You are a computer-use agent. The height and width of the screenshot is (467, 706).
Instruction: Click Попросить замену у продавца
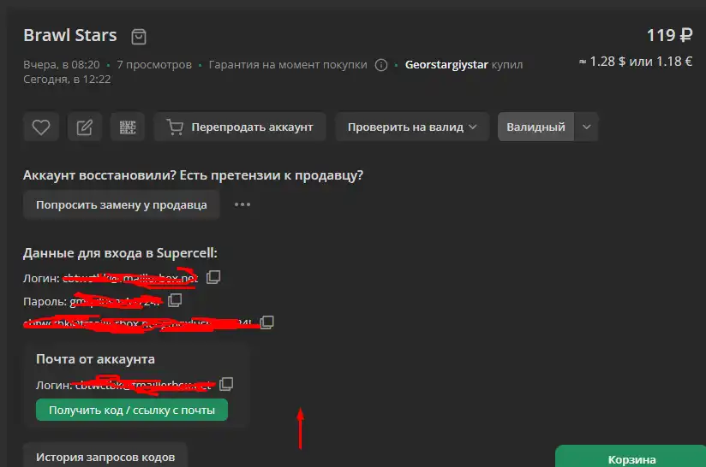point(122,205)
